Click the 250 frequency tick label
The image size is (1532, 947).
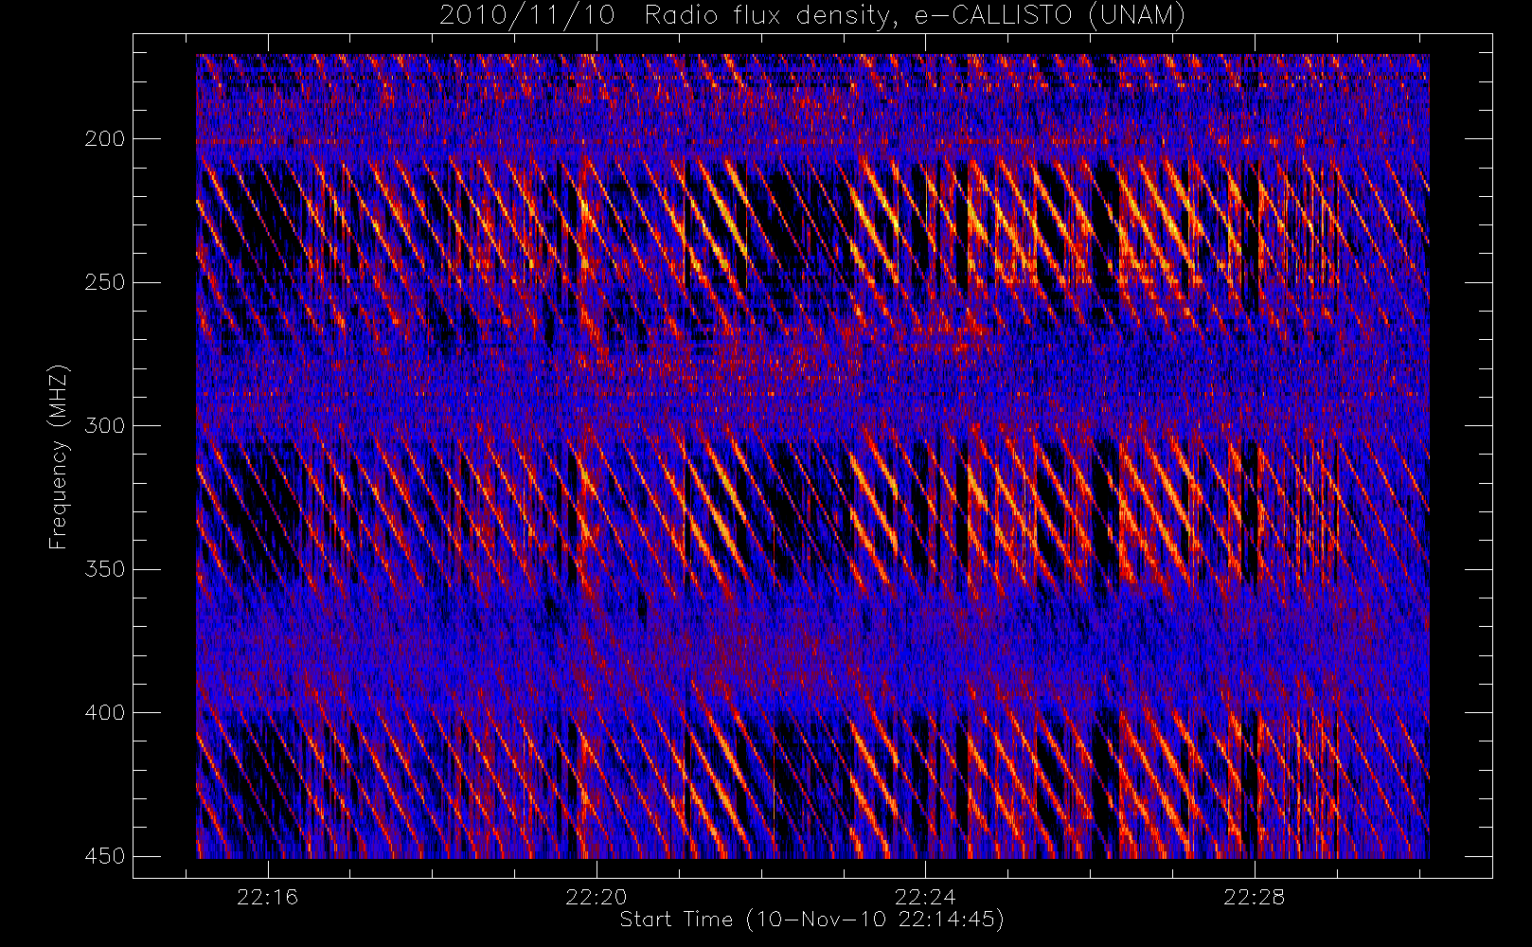[104, 282]
